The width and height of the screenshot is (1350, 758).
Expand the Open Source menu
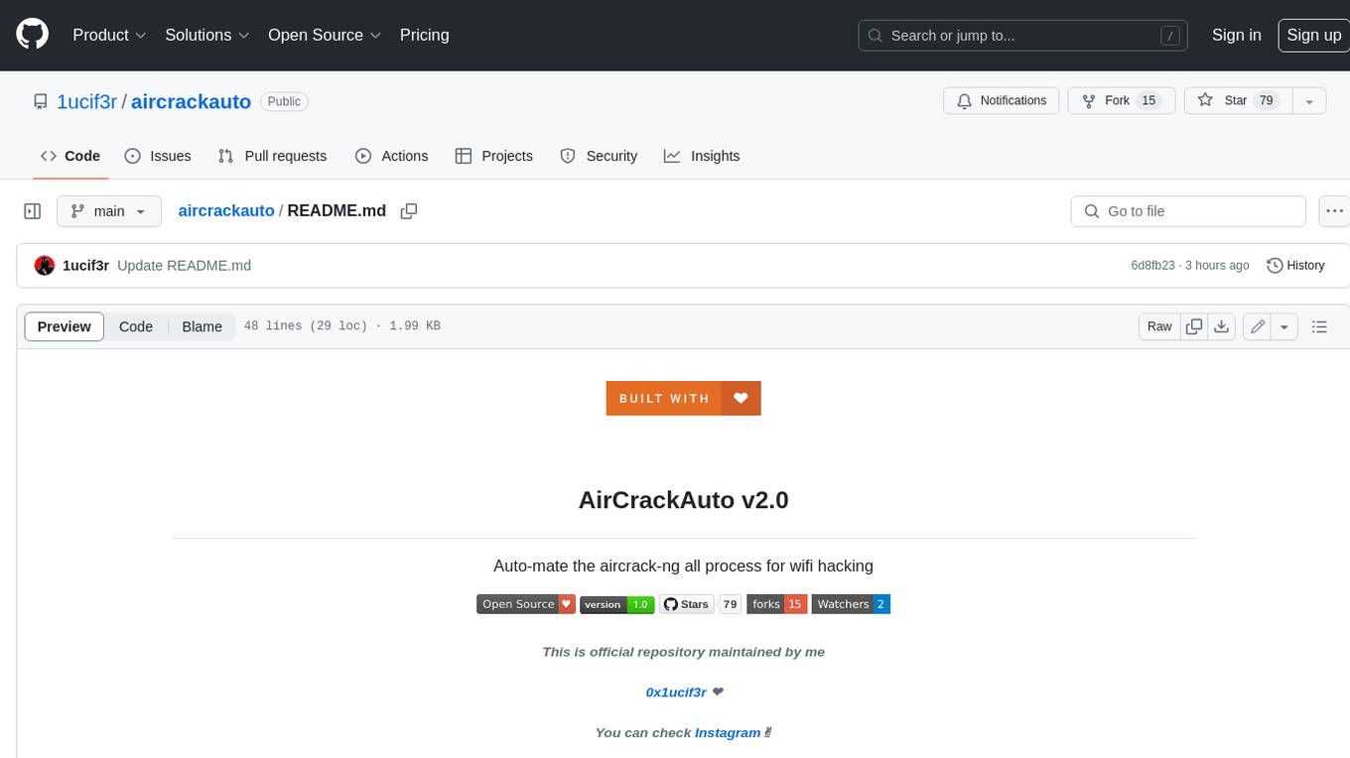(325, 35)
